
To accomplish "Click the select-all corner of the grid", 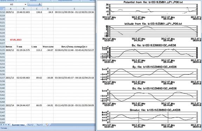I will [x=2, y=9].
